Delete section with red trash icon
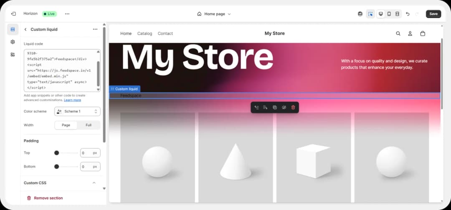The height and width of the screenshot is (210, 451). [293, 107]
